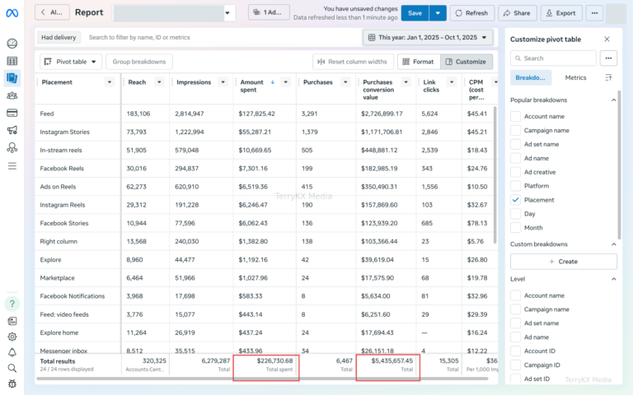Open the Impressions column dropdown

coord(223,82)
